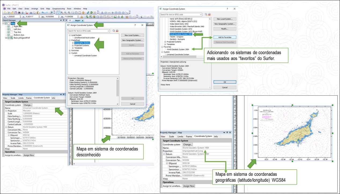The width and height of the screenshot is (340, 194).
Task: Click New Local System in Geographic (lat/lon) dialog
Action: (133, 35)
